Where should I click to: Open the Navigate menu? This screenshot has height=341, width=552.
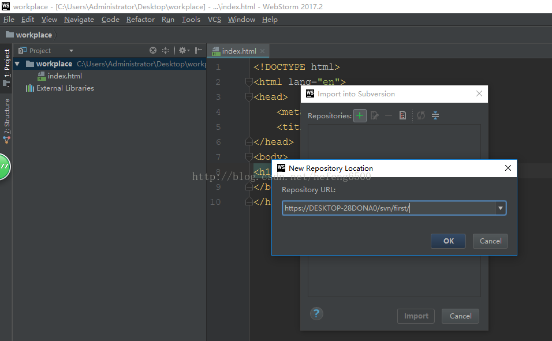79,20
